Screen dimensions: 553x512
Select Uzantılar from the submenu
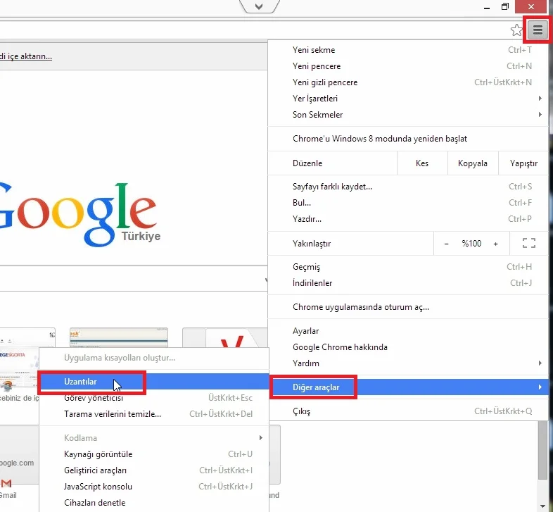pos(80,382)
